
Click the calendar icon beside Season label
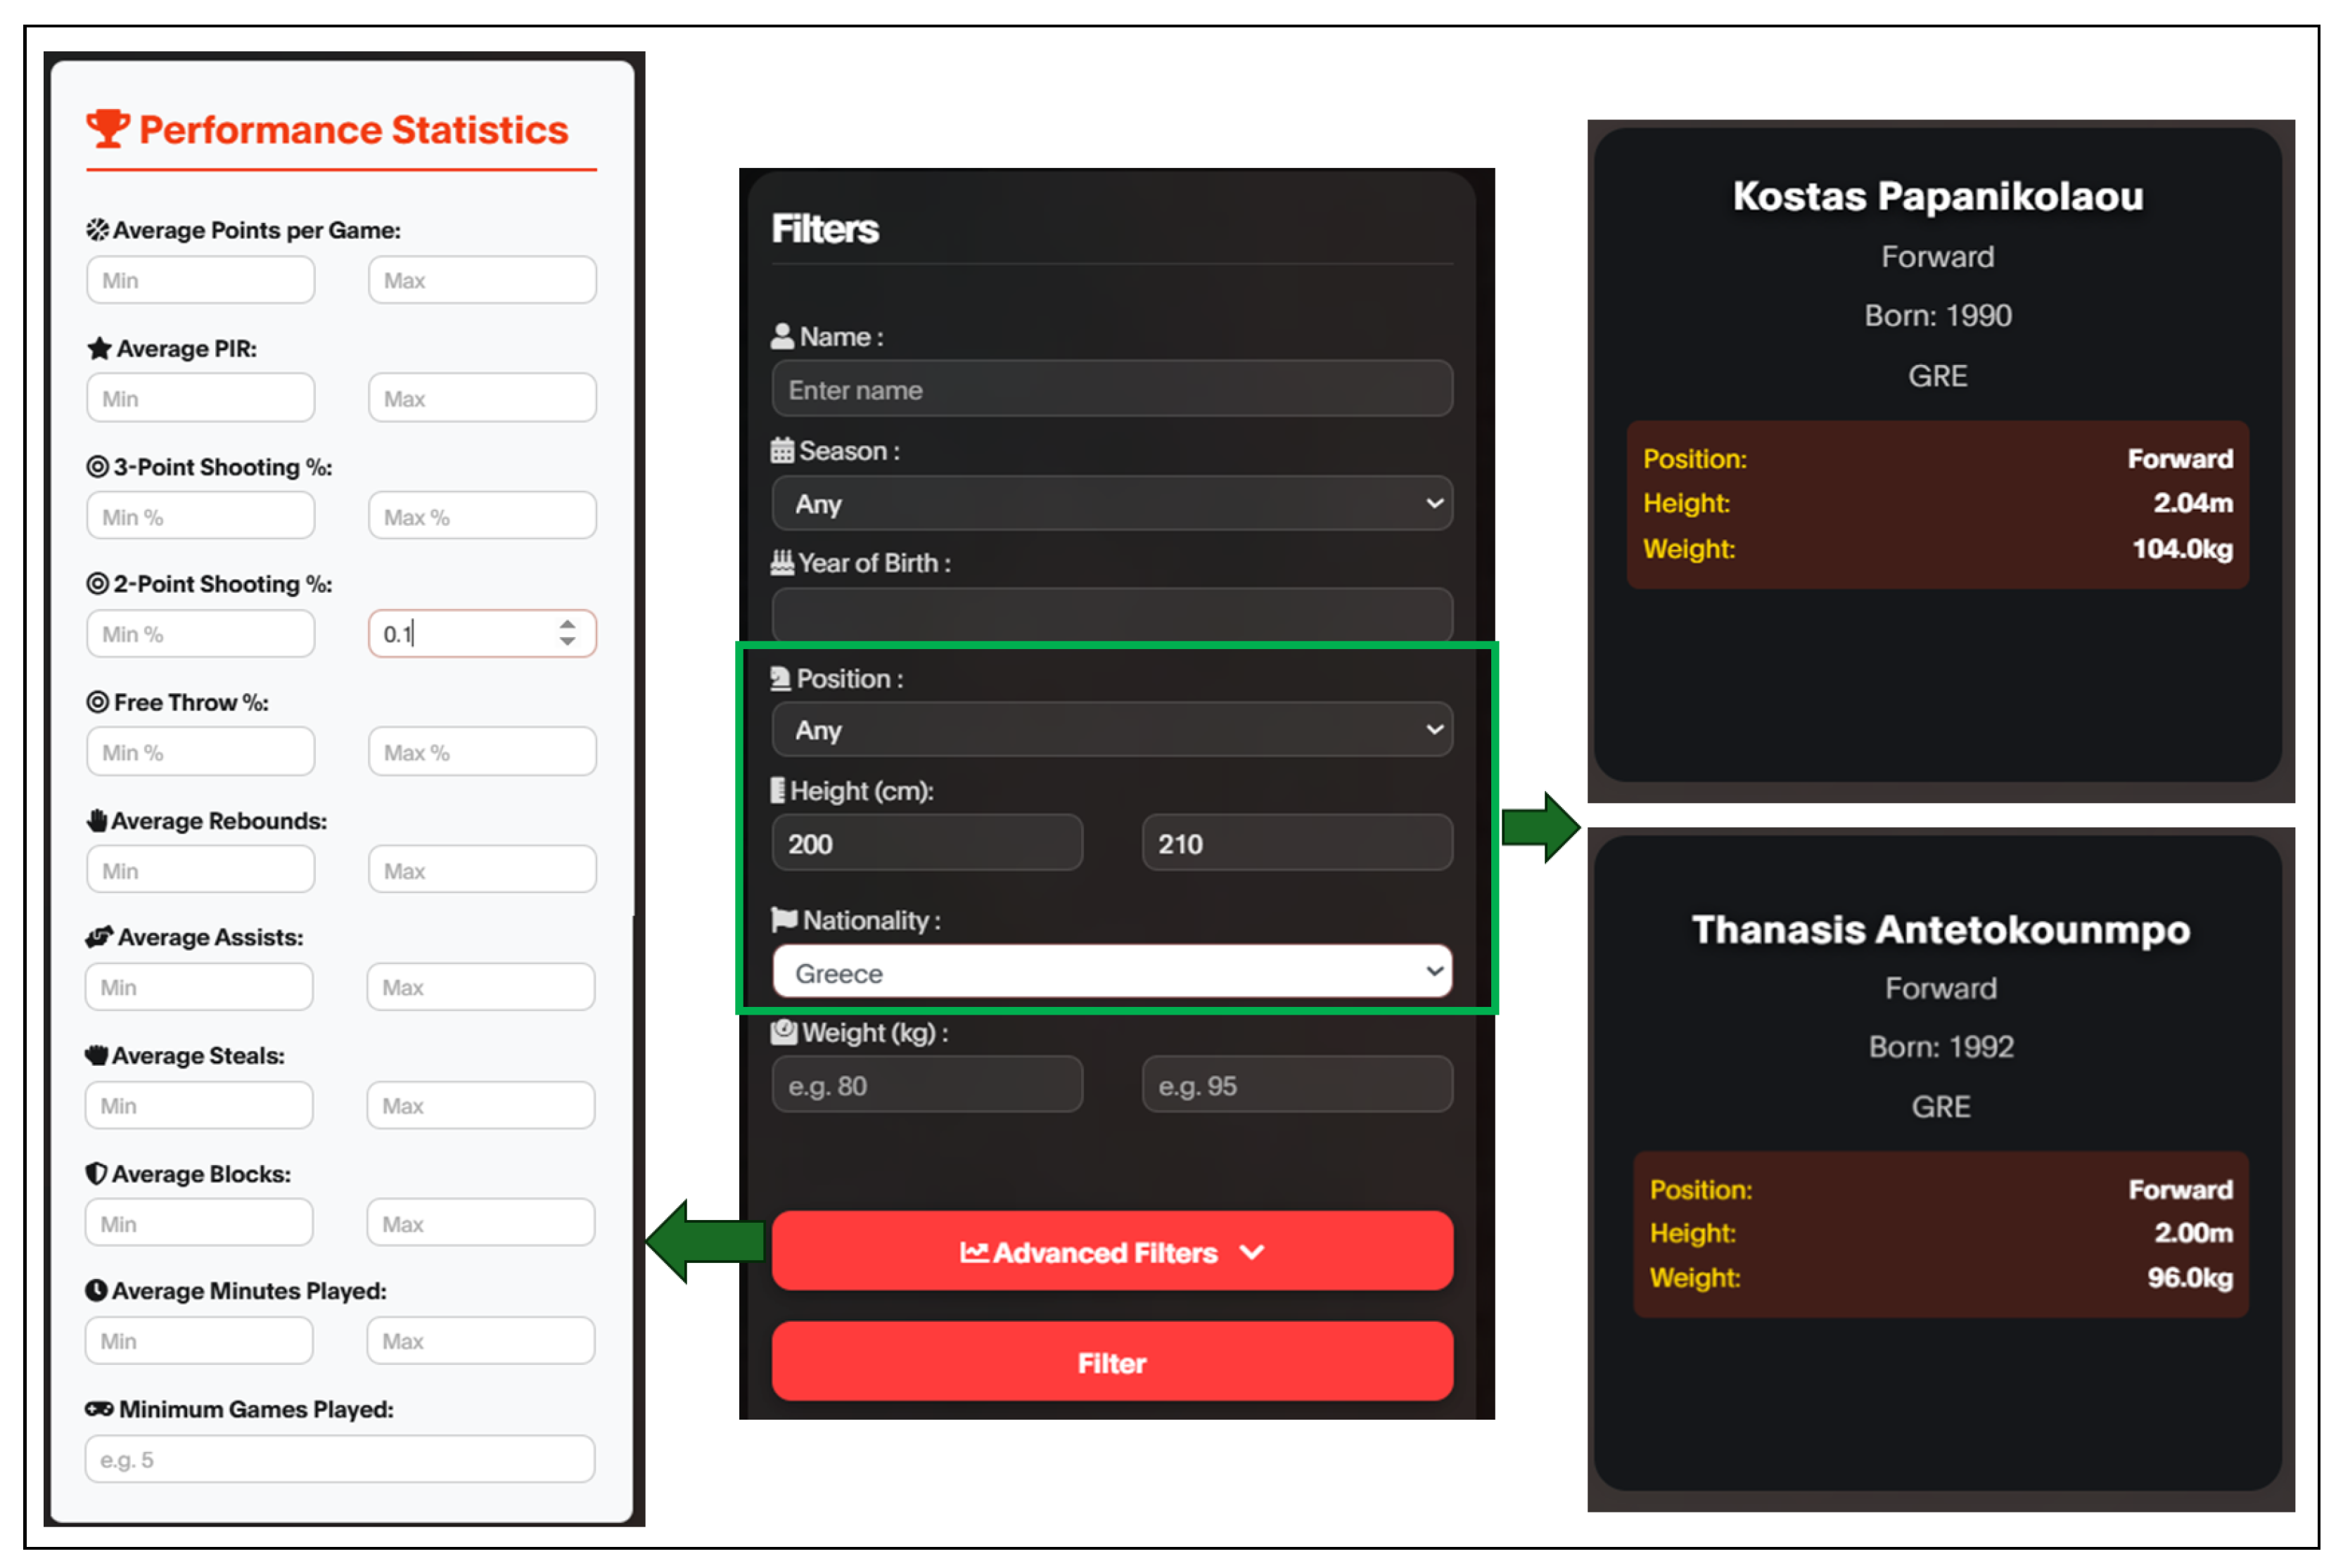[782, 450]
